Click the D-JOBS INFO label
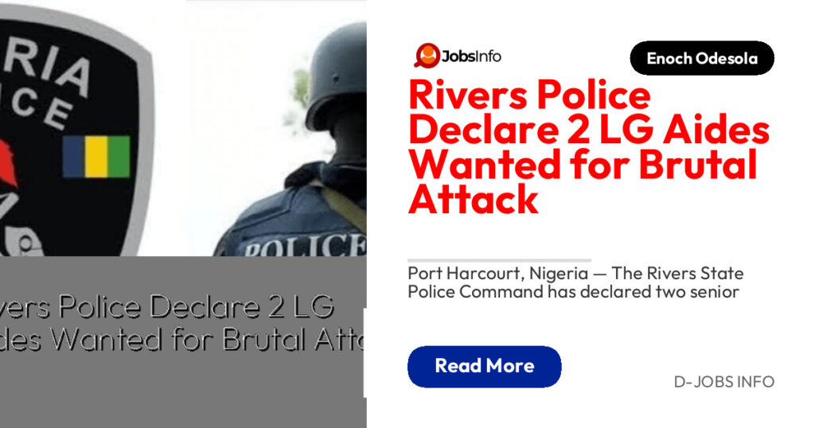Image resolution: width=815 pixels, height=428 pixels. point(724,382)
